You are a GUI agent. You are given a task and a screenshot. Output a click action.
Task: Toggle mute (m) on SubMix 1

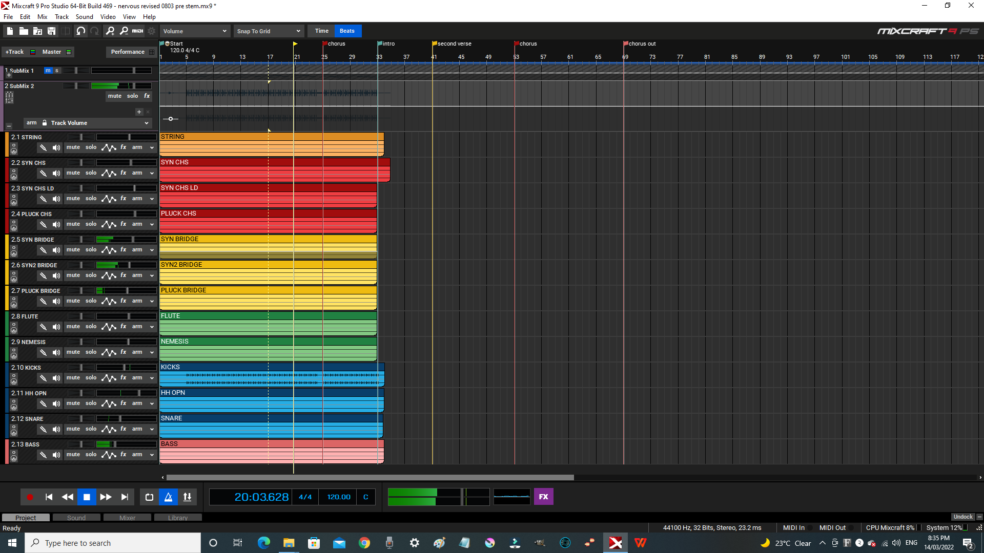48,71
